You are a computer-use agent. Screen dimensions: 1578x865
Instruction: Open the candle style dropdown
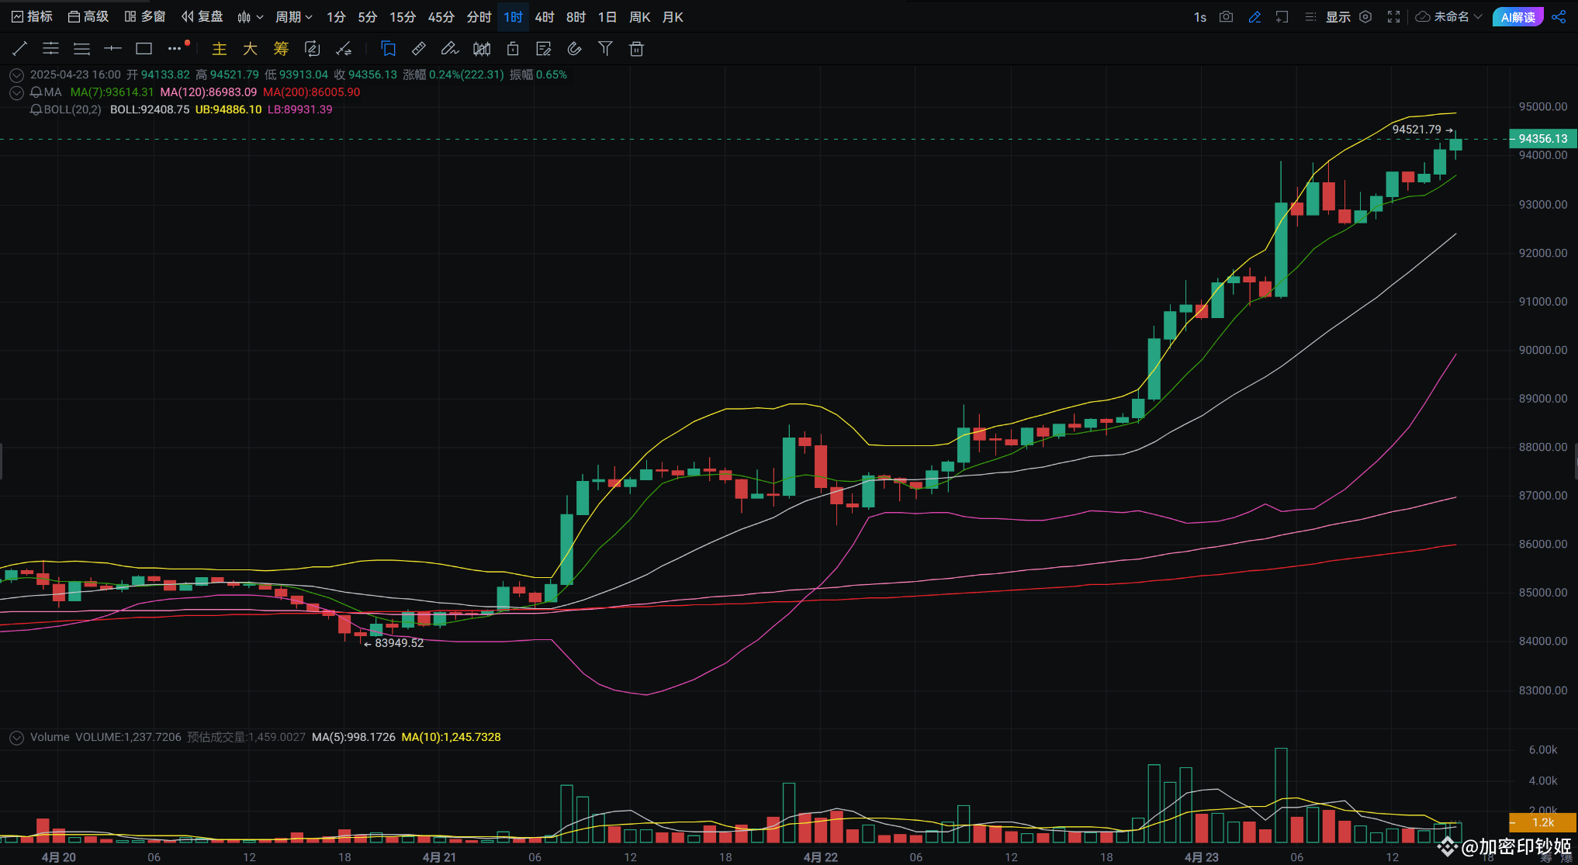[x=250, y=16]
